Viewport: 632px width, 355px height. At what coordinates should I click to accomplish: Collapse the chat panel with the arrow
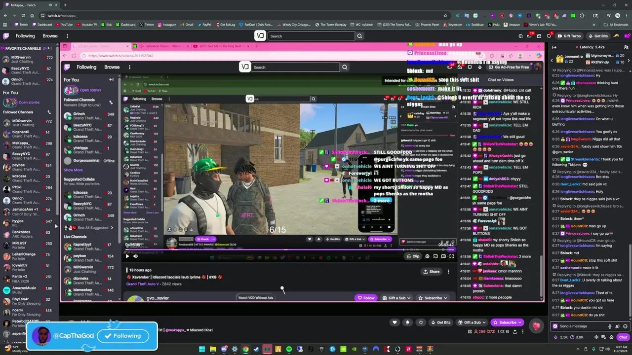pos(554,47)
